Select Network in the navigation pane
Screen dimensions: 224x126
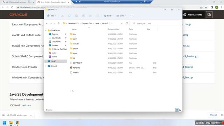pyautogui.click(x=54, y=66)
